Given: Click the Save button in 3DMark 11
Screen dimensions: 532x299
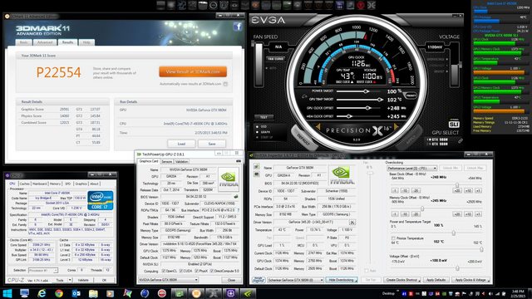Looking at the screenshot, I should [212, 144].
